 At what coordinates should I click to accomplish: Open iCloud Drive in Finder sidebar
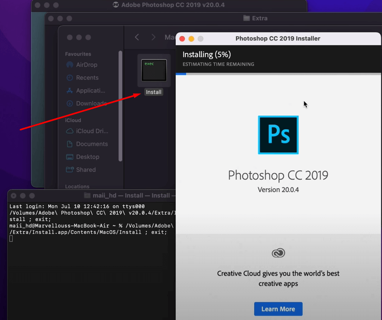[87, 131]
